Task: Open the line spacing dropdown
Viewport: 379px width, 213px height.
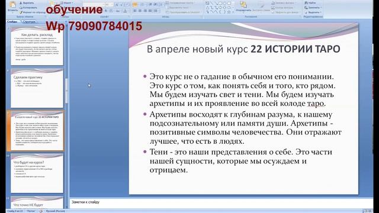Action: pyautogui.click(x=161, y=5)
